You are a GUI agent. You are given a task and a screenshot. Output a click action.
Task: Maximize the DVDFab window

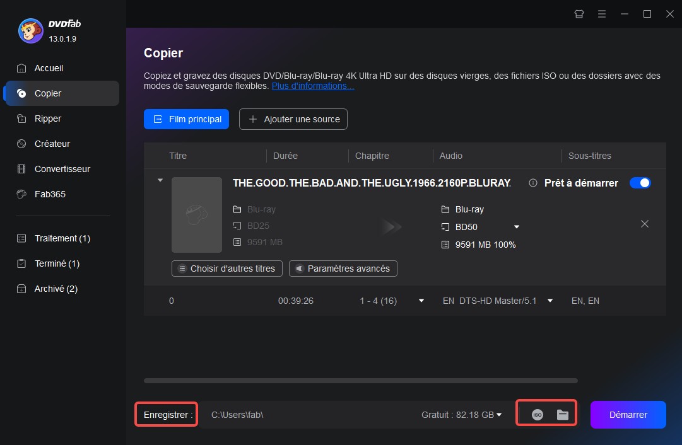[647, 14]
